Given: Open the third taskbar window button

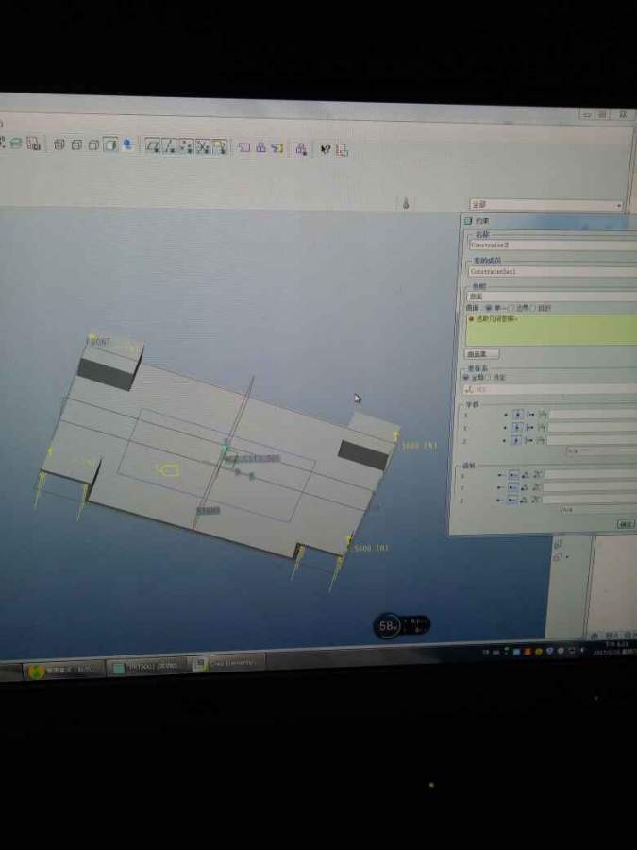Looking at the screenshot, I should pyautogui.click(x=226, y=664).
